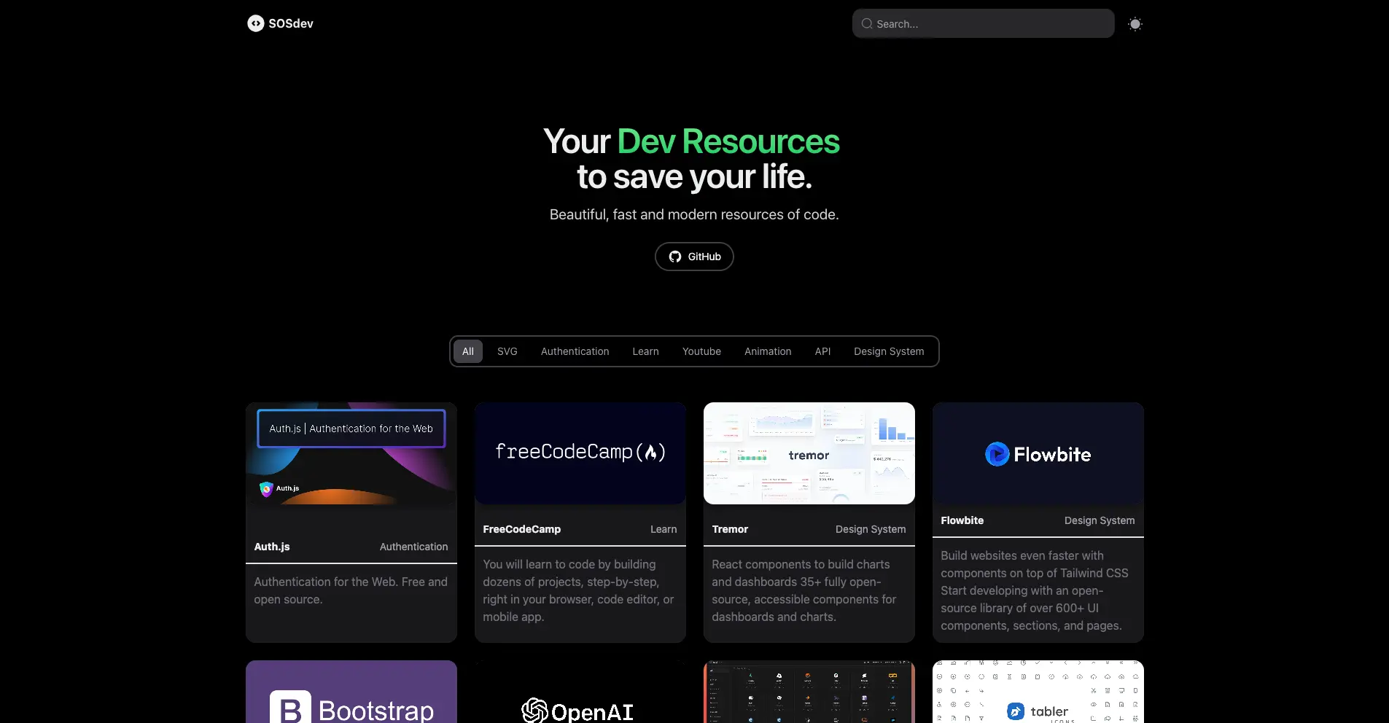Click the OpenAI logo
This screenshot has width=1389, height=723.
pos(534,711)
